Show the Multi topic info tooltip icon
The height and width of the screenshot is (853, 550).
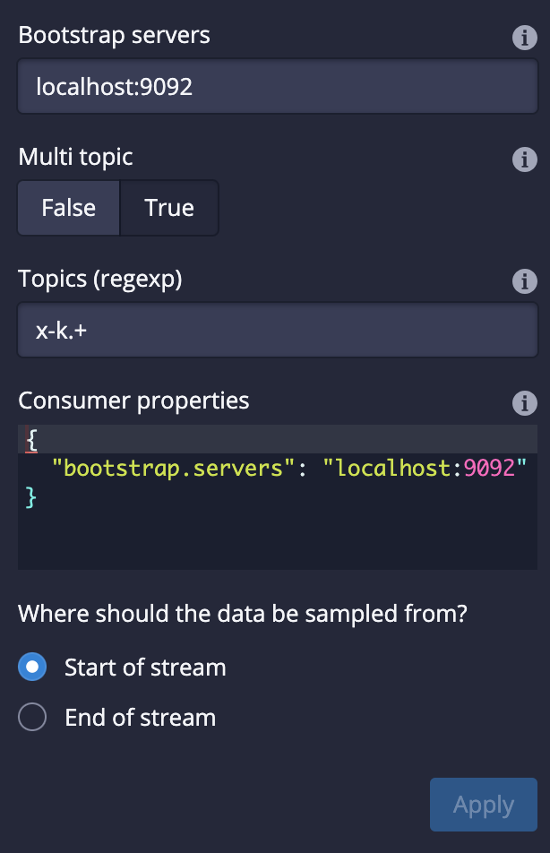pyautogui.click(x=524, y=159)
